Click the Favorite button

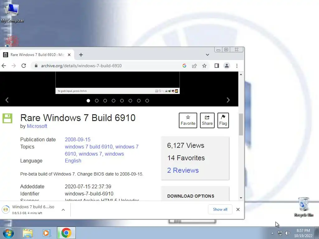(x=188, y=120)
